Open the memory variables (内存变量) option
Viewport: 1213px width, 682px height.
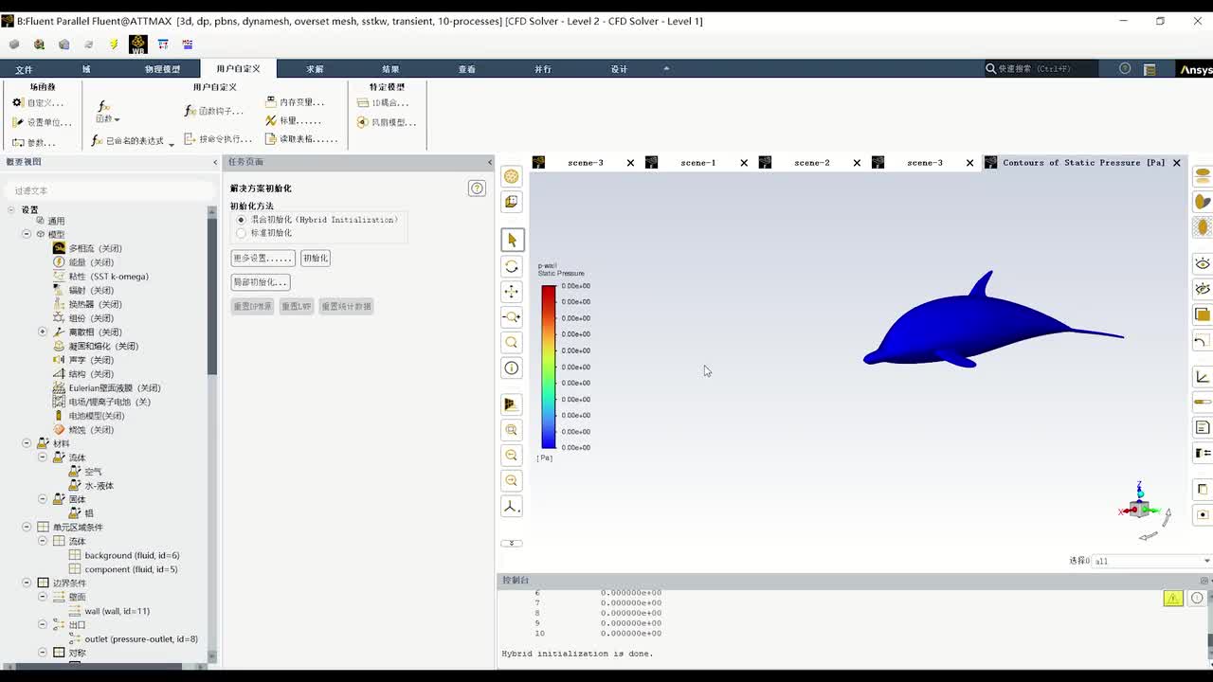(x=295, y=102)
